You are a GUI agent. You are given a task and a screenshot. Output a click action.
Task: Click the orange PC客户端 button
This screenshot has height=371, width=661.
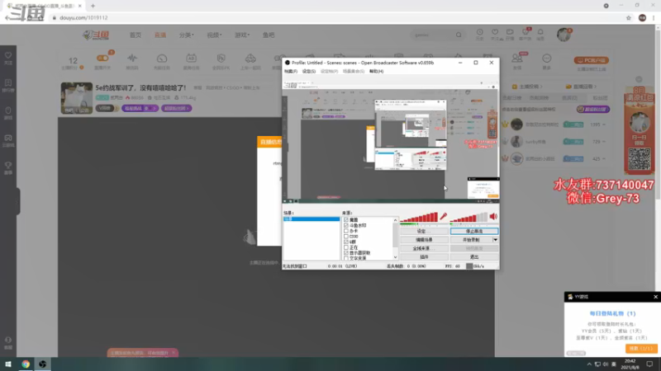tap(592, 60)
